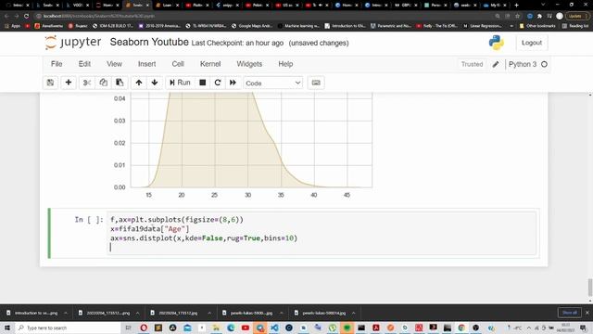
Task: Move the selected cell down with the arrow icon
Action: click(x=155, y=83)
